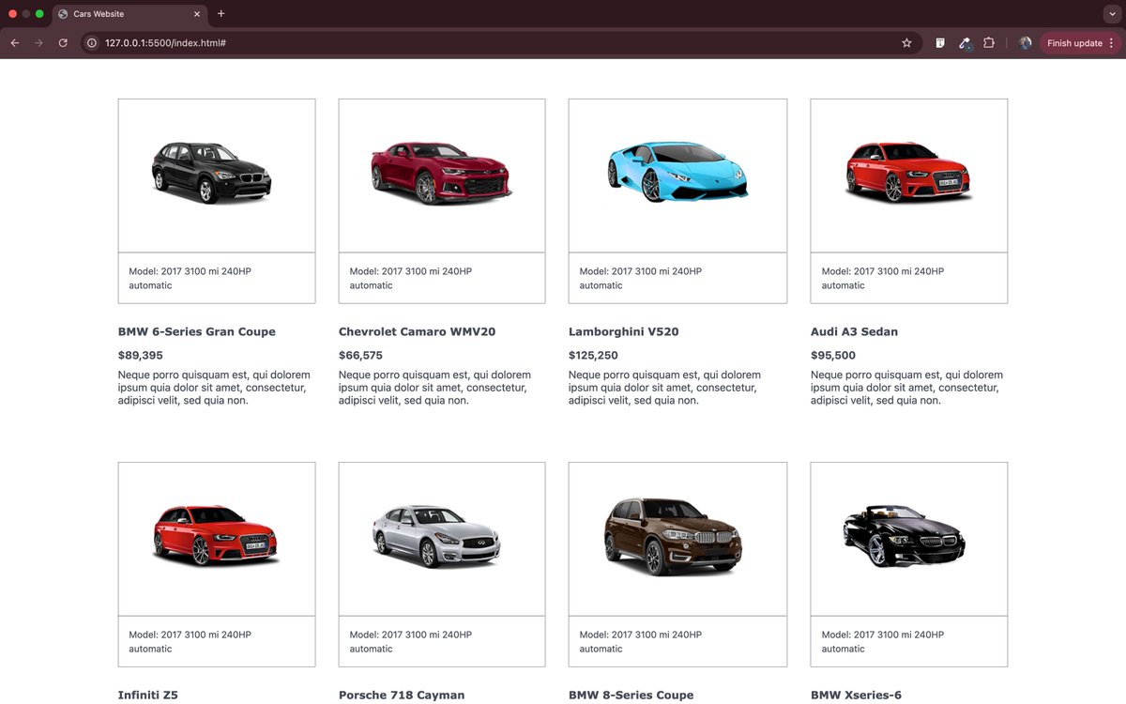Screen dimensions: 1126x704
Task: Focus the address bar URL field
Action: click(500, 43)
